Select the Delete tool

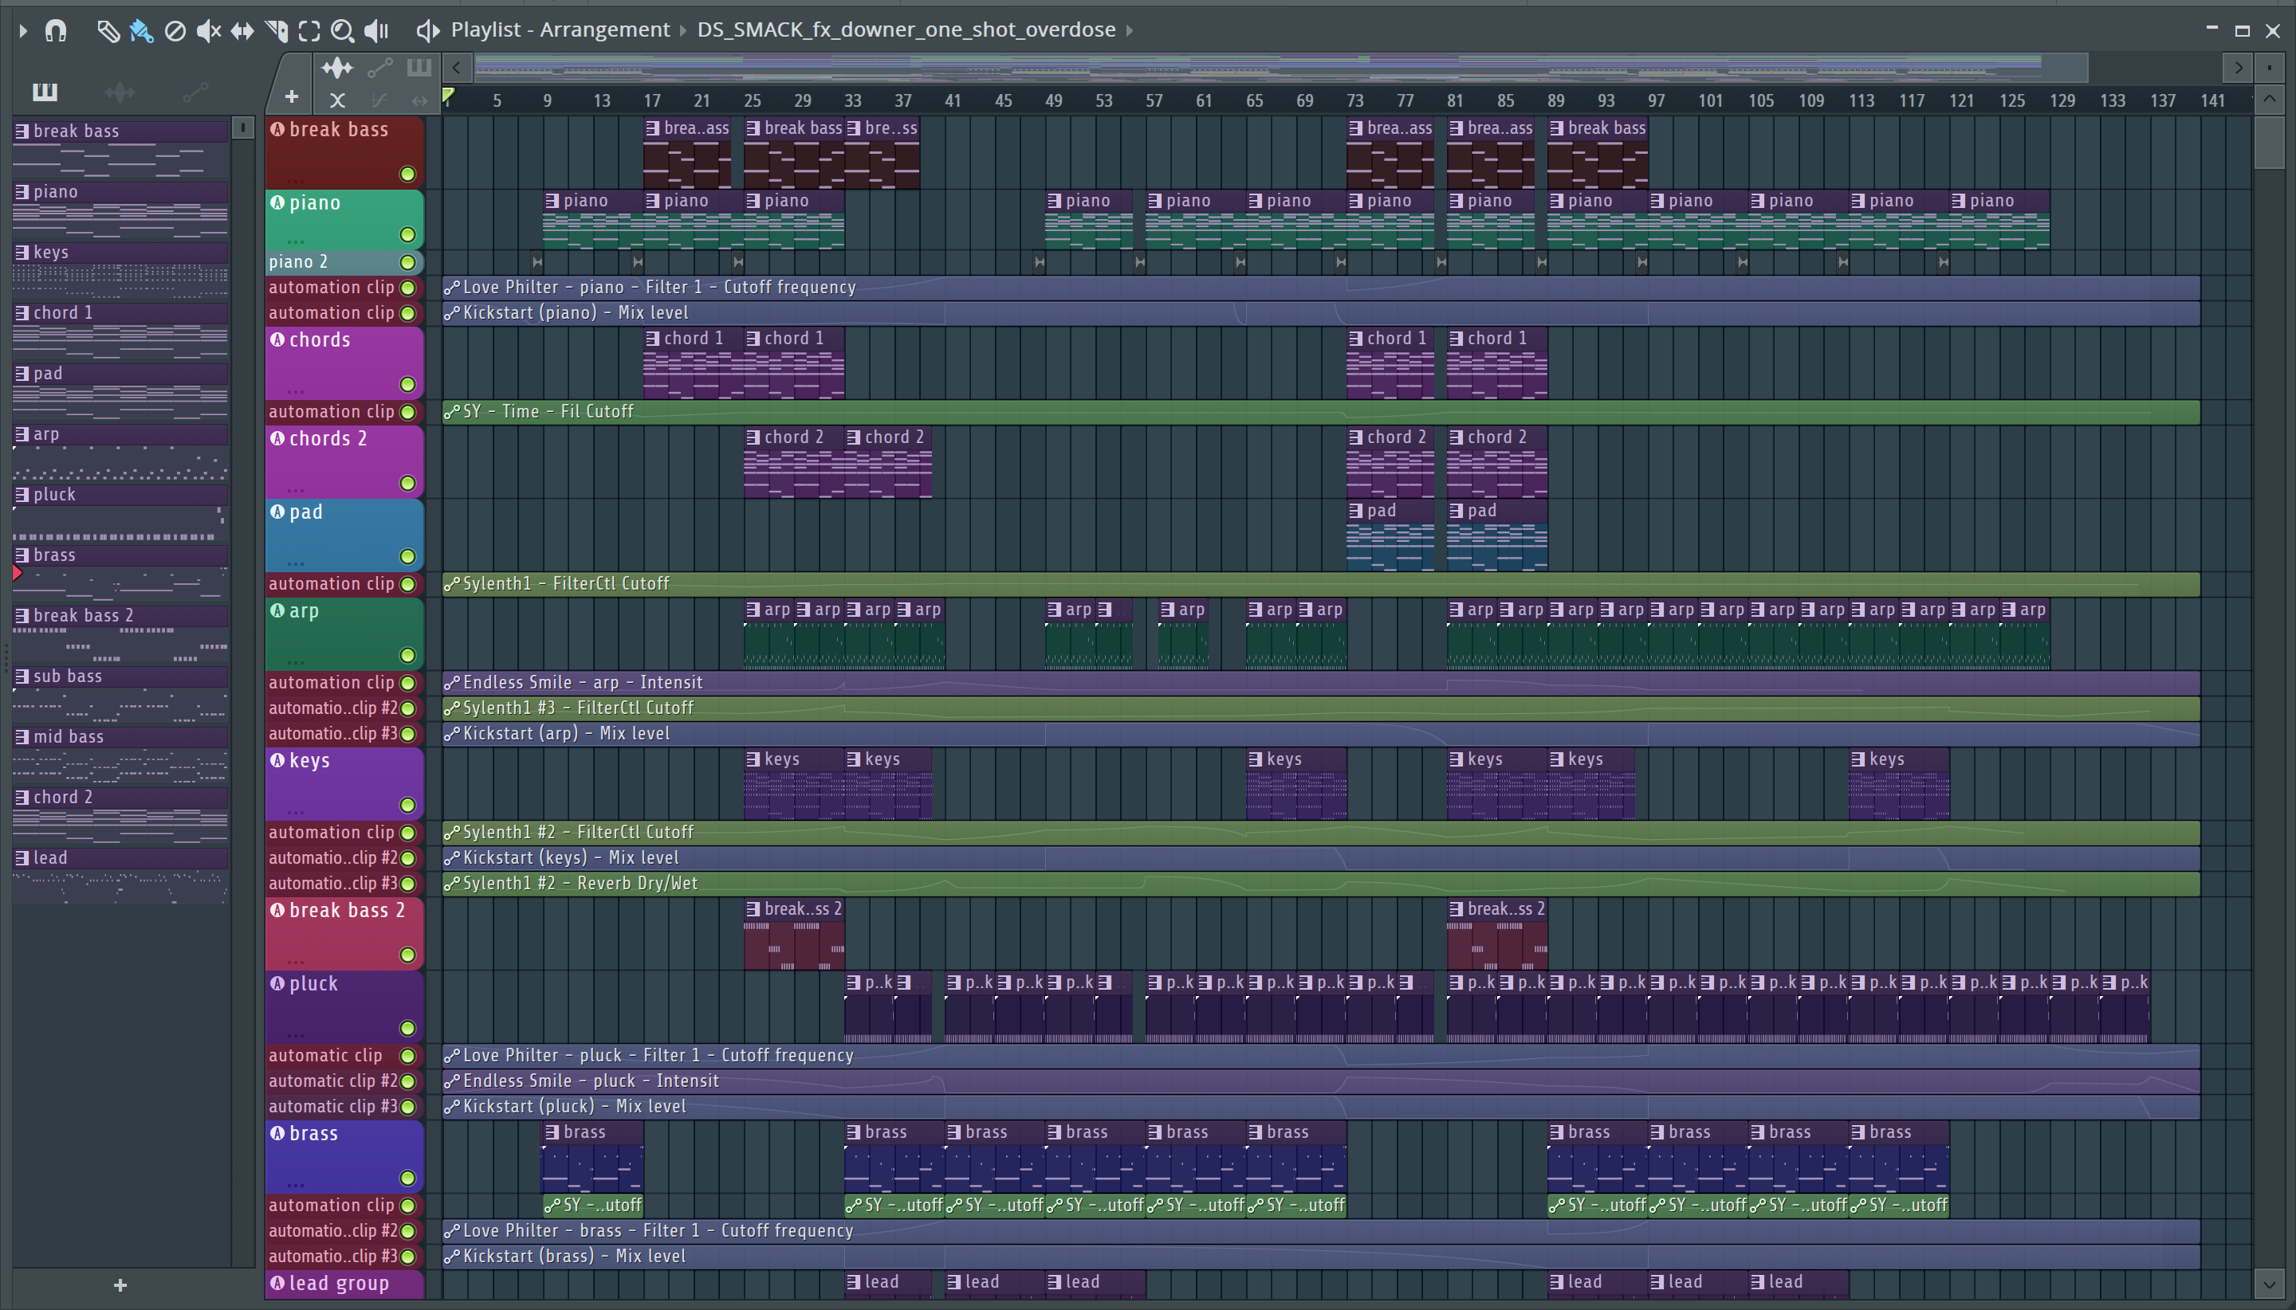click(175, 30)
